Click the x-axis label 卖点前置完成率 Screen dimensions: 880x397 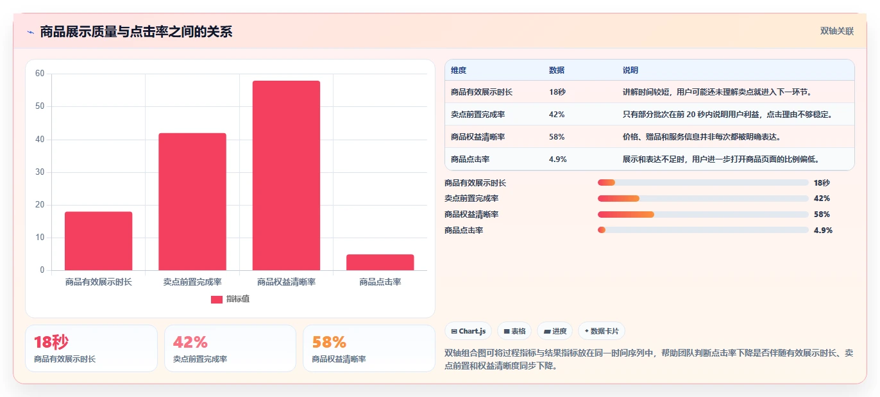tap(192, 282)
